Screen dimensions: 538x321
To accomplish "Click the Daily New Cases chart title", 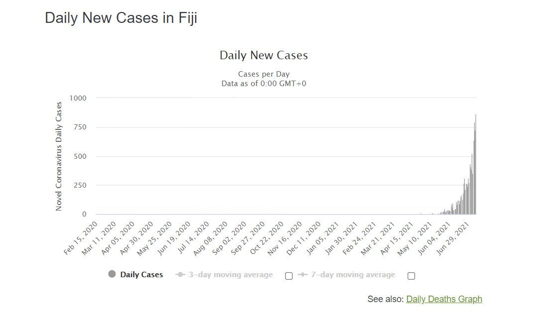I will coord(264,55).
